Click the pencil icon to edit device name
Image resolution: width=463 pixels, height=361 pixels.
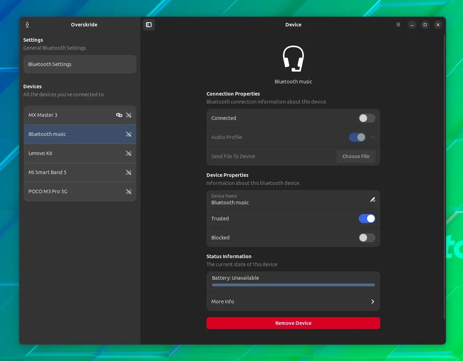coord(373,199)
